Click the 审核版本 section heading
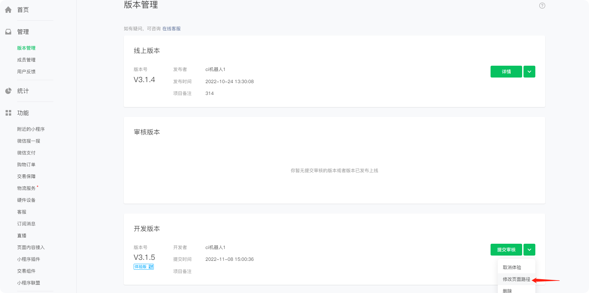Image resolution: width=589 pixels, height=293 pixels. point(147,132)
